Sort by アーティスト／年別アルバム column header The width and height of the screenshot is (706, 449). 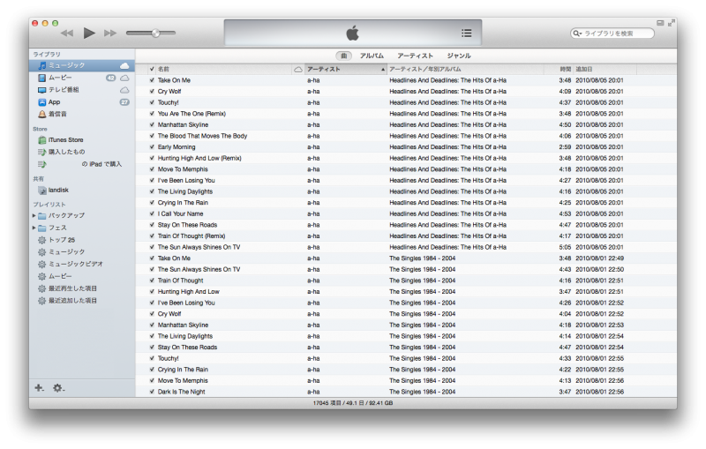tap(466, 70)
